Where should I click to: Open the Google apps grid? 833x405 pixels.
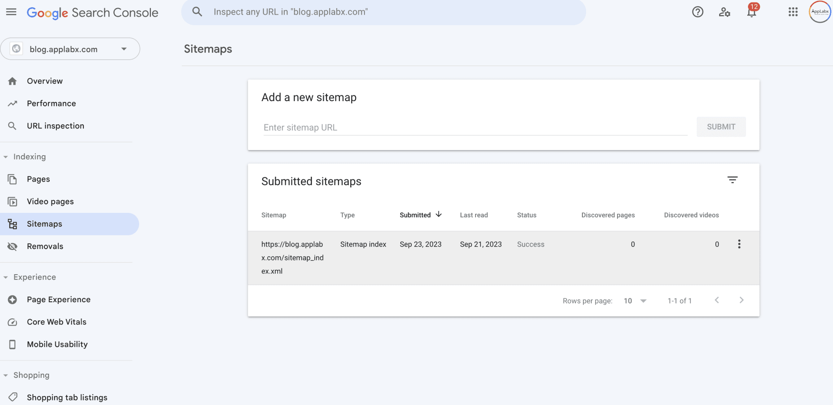point(792,12)
